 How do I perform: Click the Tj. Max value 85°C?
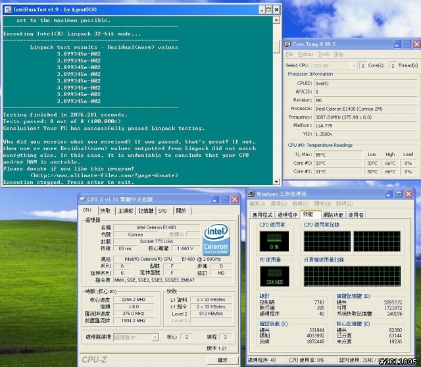click(x=338, y=155)
